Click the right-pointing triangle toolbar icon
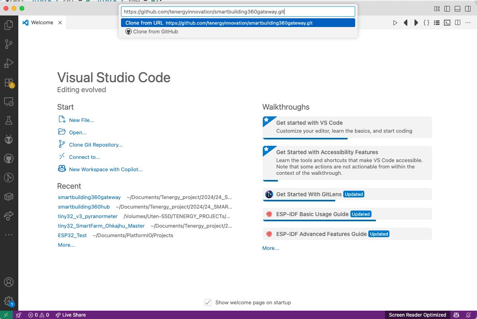The width and height of the screenshot is (477, 319). pos(416,23)
